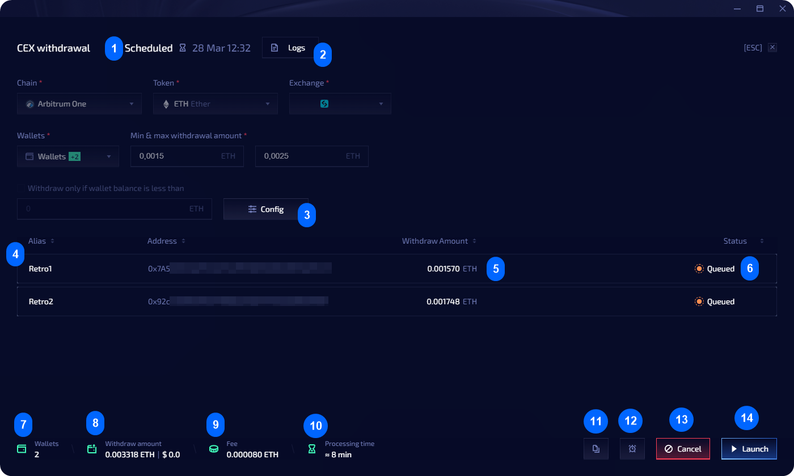The image size is (794, 476).
Task: Click the min withdrawal amount field 0,0015
Action: 187,156
